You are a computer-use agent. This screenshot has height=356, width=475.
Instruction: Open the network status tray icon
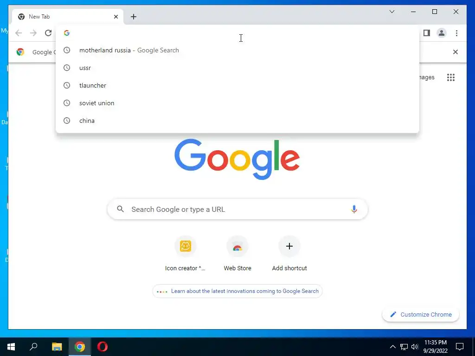click(x=404, y=347)
